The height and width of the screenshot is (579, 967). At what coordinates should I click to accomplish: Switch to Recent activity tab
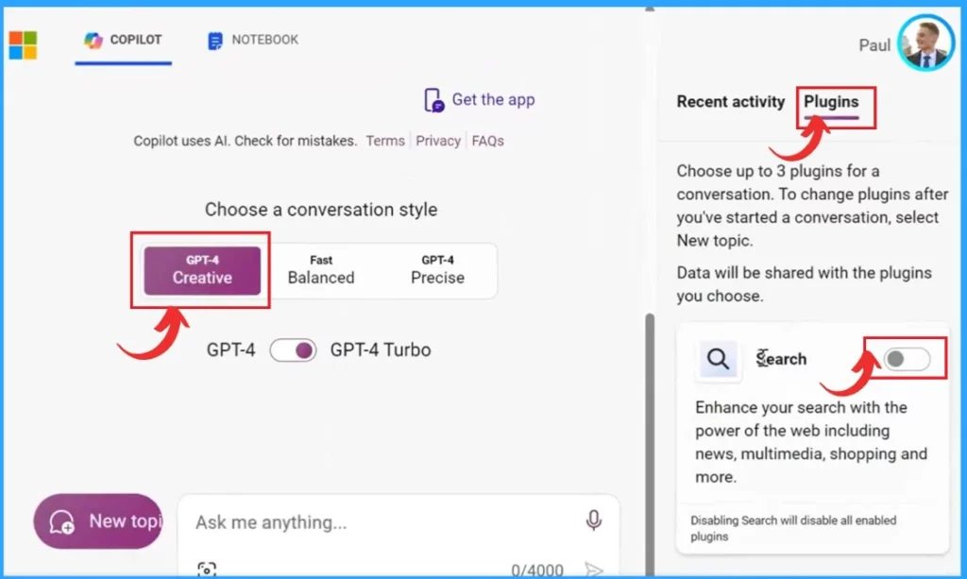730,102
